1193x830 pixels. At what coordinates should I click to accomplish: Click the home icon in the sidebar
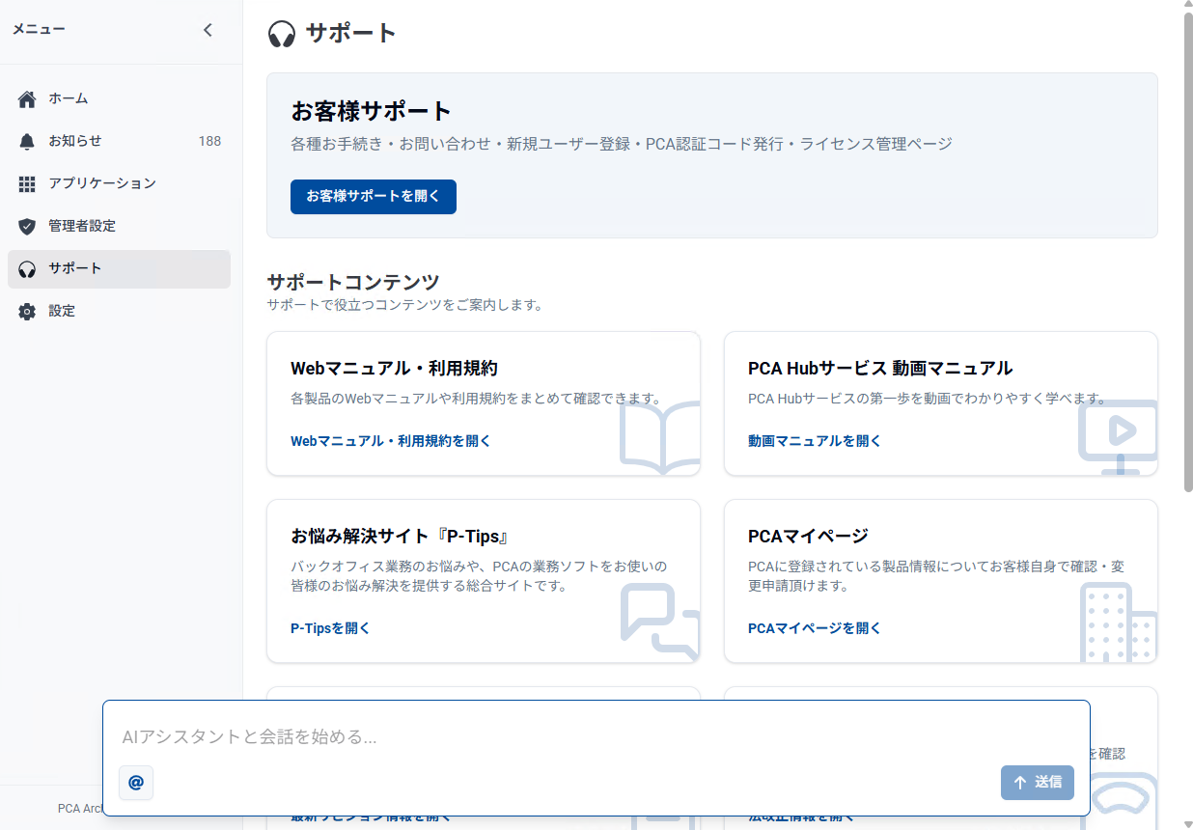(27, 98)
